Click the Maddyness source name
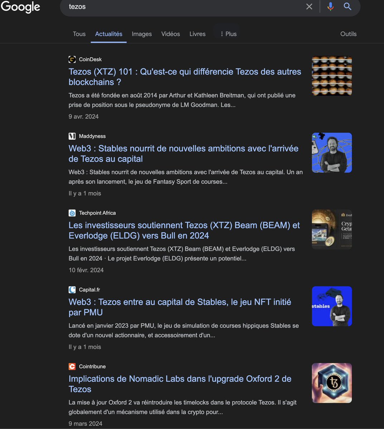 92,136
